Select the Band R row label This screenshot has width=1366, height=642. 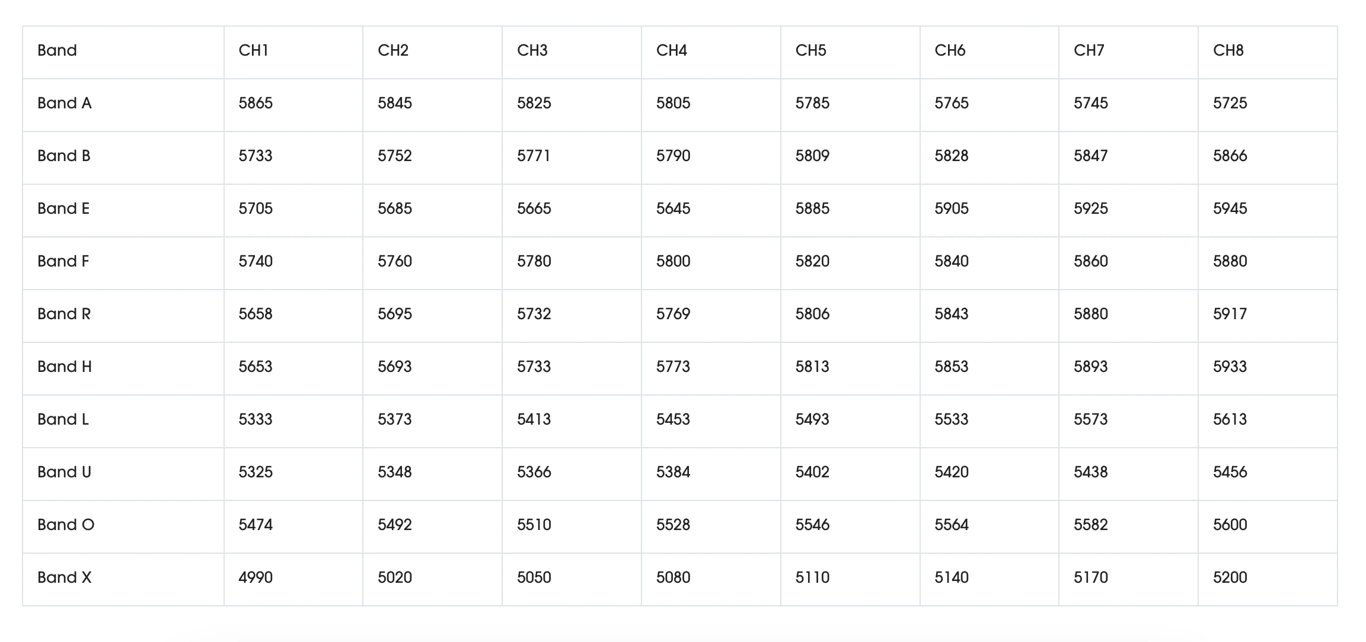[64, 314]
